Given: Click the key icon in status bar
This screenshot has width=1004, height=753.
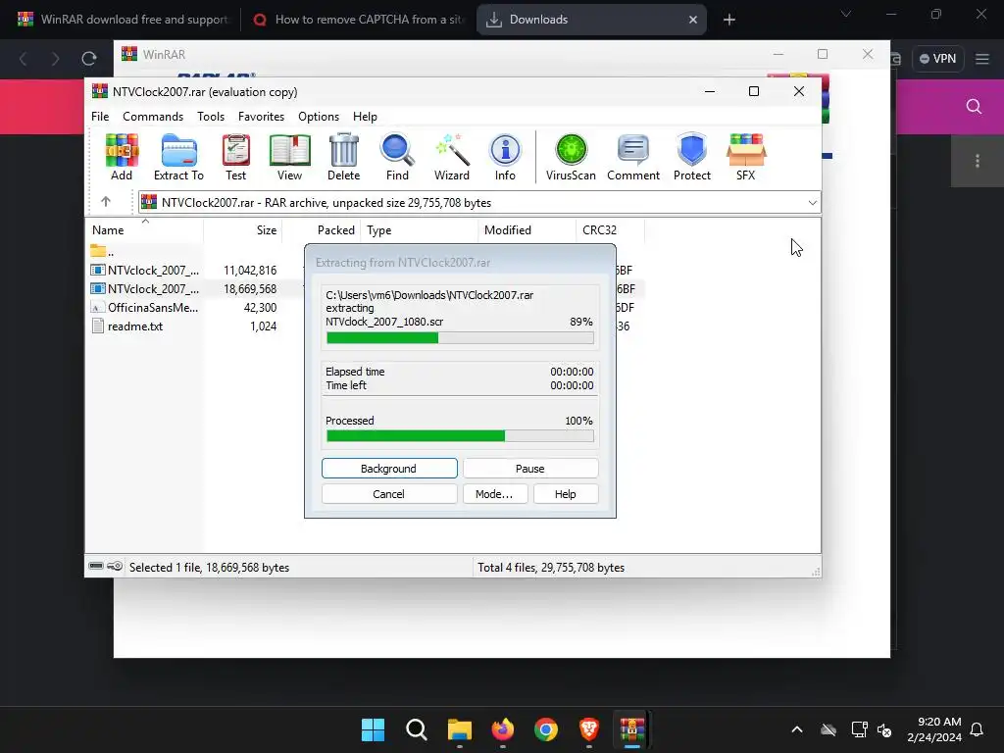Looking at the screenshot, I should click(115, 566).
